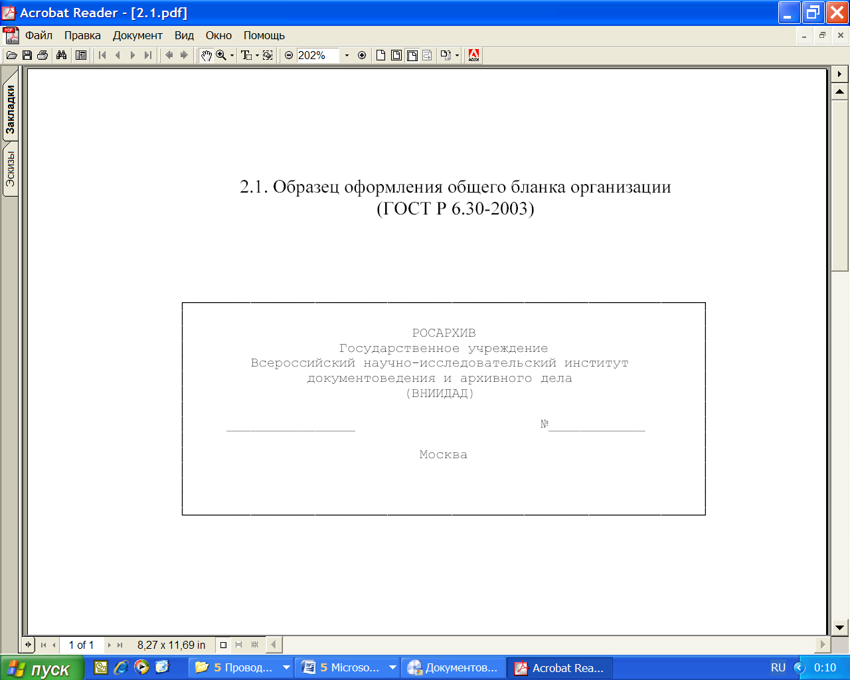
Task: Open the Проводник taskbar group
Action: tap(241, 667)
